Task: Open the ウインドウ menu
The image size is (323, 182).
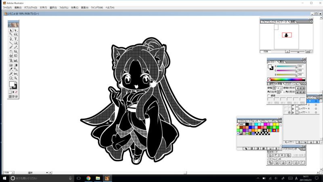Action: pos(97,7)
